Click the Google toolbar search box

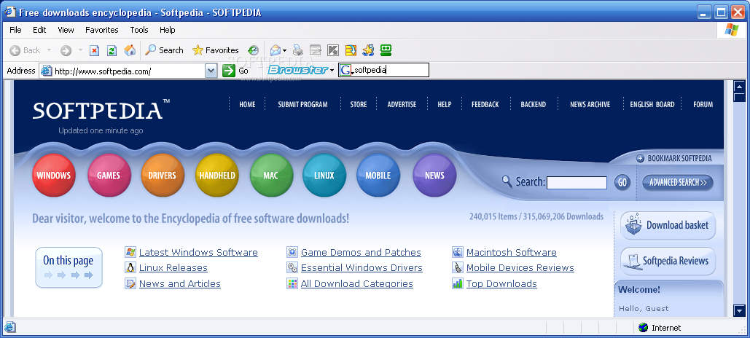(383, 70)
